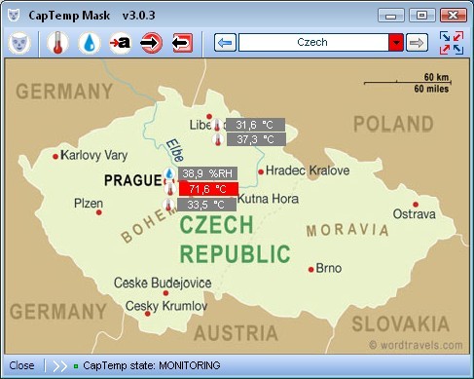Click the double chevron in the status bar
Image resolution: width=474 pixels, height=379 pixels.
[59, 366]
